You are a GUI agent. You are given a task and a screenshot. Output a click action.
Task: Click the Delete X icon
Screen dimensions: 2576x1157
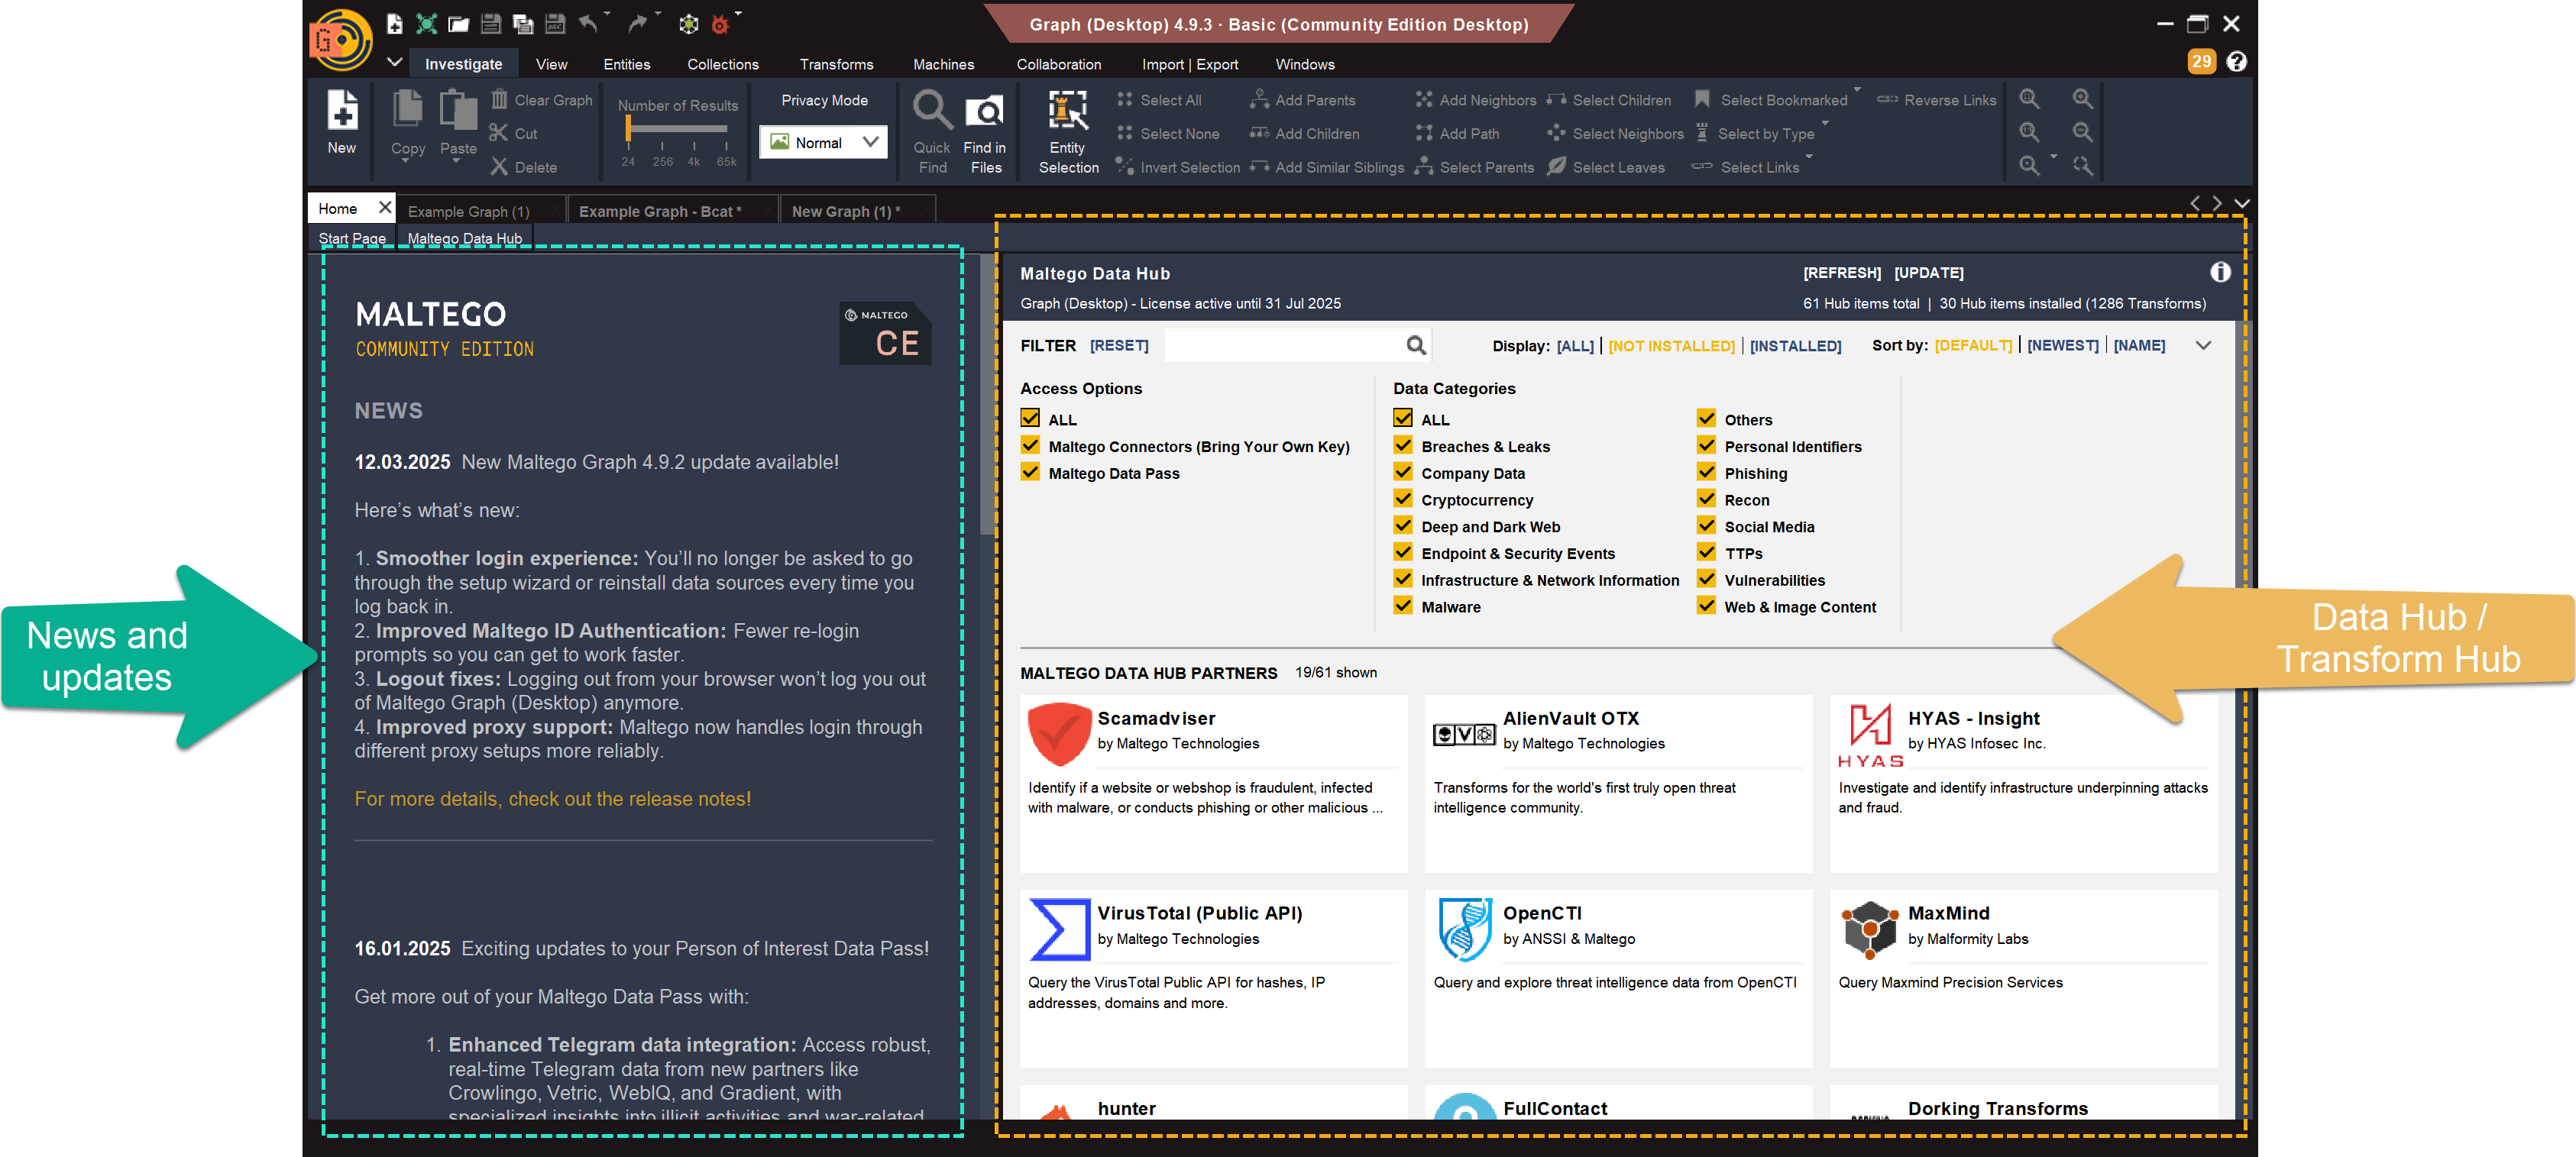coord(498,166)
